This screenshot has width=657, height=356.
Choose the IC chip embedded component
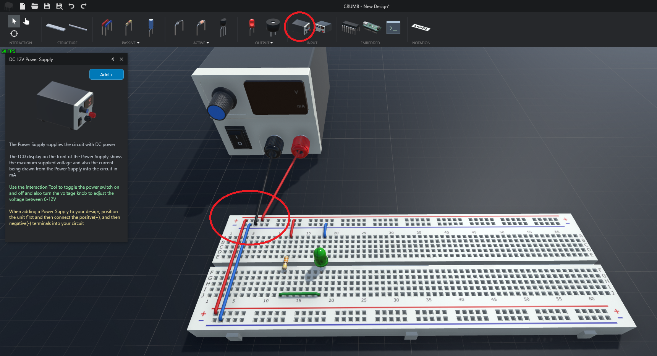[350, 28]
